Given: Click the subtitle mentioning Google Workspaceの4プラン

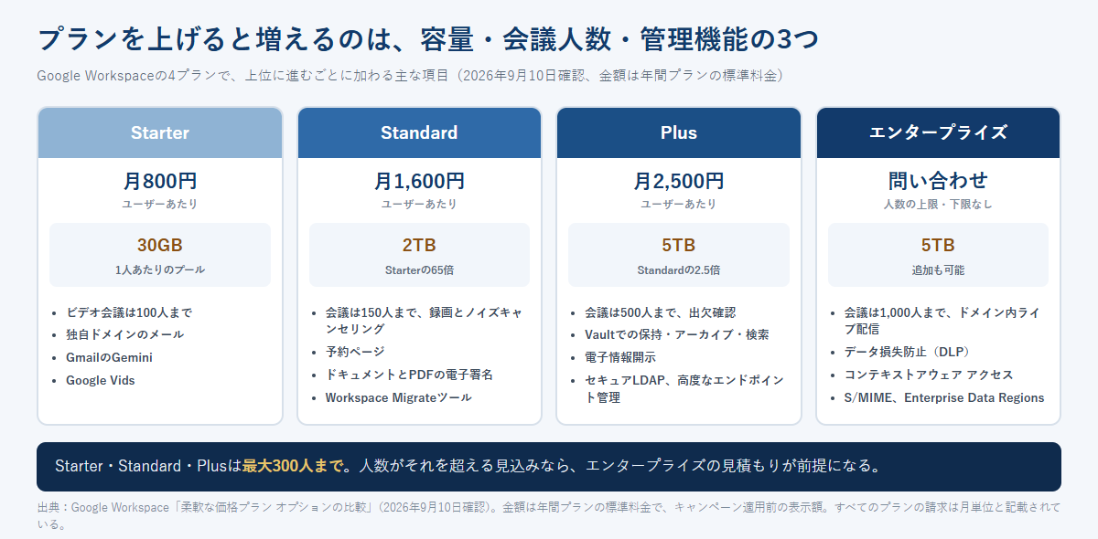Looking at the screenshot, I should point(410,75).
